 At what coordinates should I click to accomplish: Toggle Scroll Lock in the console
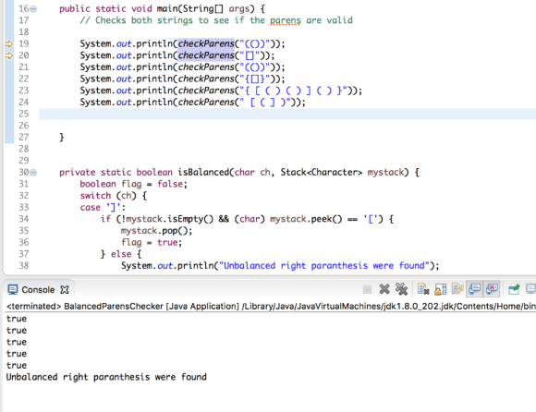pos(440,289)
